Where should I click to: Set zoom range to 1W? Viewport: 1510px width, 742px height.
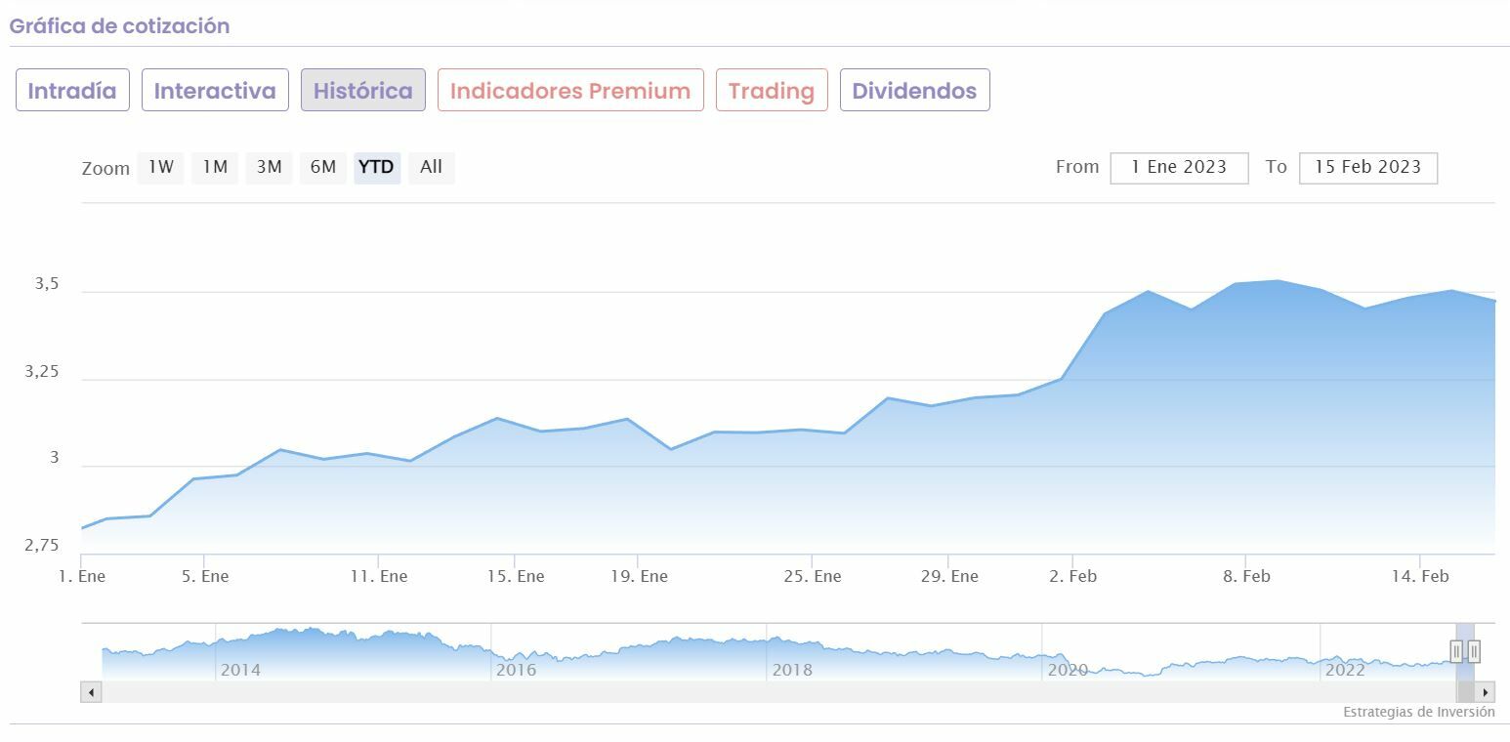click(161, 167)
